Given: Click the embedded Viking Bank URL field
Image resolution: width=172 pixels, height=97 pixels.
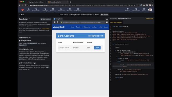Looking at the screenshot, I should pos(82,22).
